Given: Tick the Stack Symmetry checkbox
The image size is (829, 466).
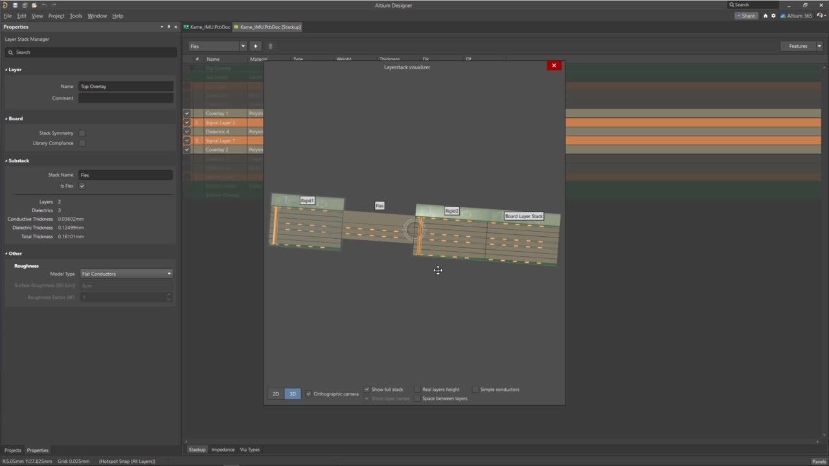Looking at the screenshot, I should pos(82,133).
